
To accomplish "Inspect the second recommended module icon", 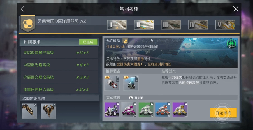I will (x=131, y=83).
